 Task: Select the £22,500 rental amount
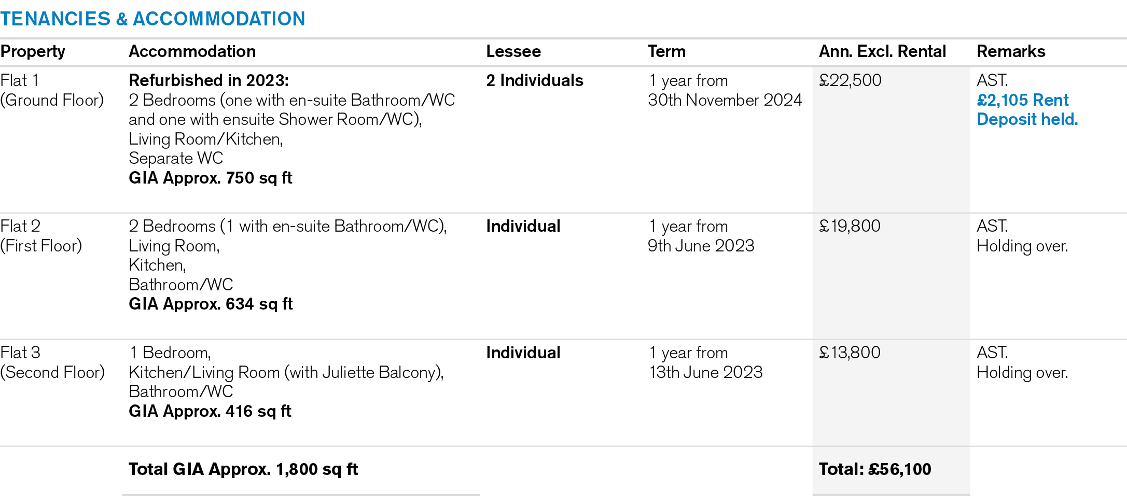pyautogui.click(x=850, y=80)
